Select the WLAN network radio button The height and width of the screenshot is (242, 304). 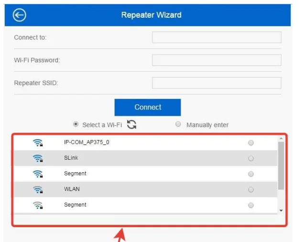pos(251,189)
